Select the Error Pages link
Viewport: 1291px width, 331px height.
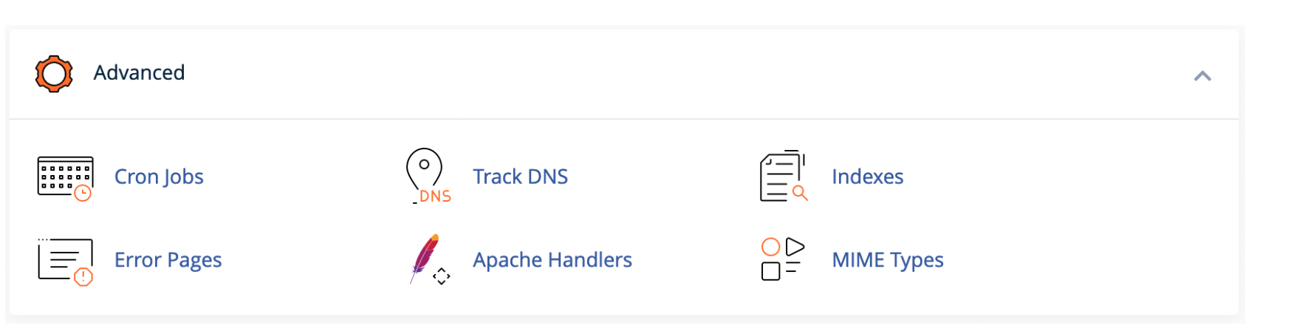168,261
